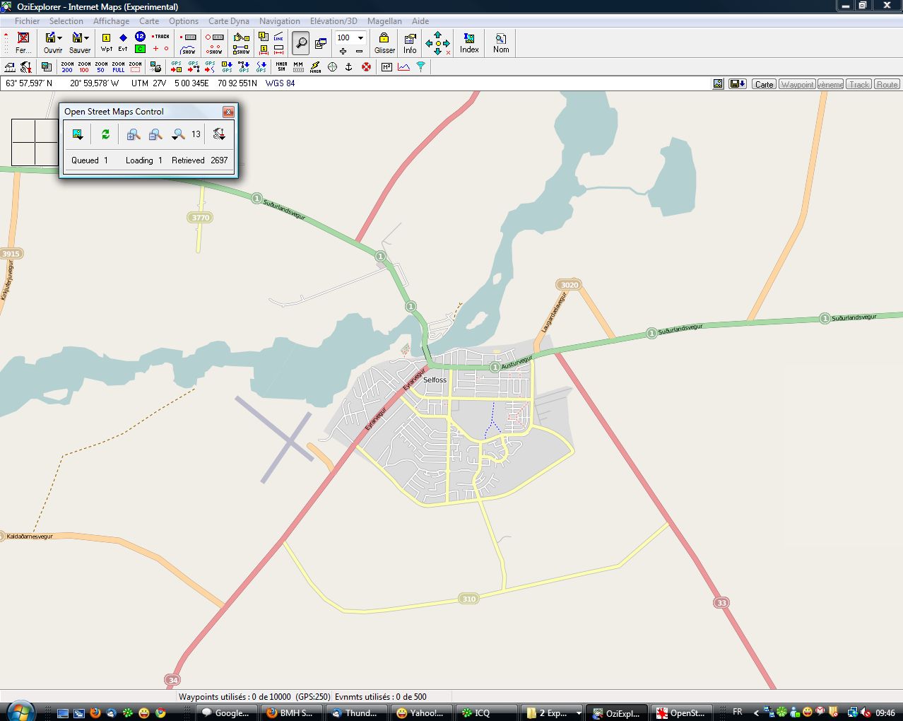Toggle track show button
903x721 pixels.
[x=188, y=50]
